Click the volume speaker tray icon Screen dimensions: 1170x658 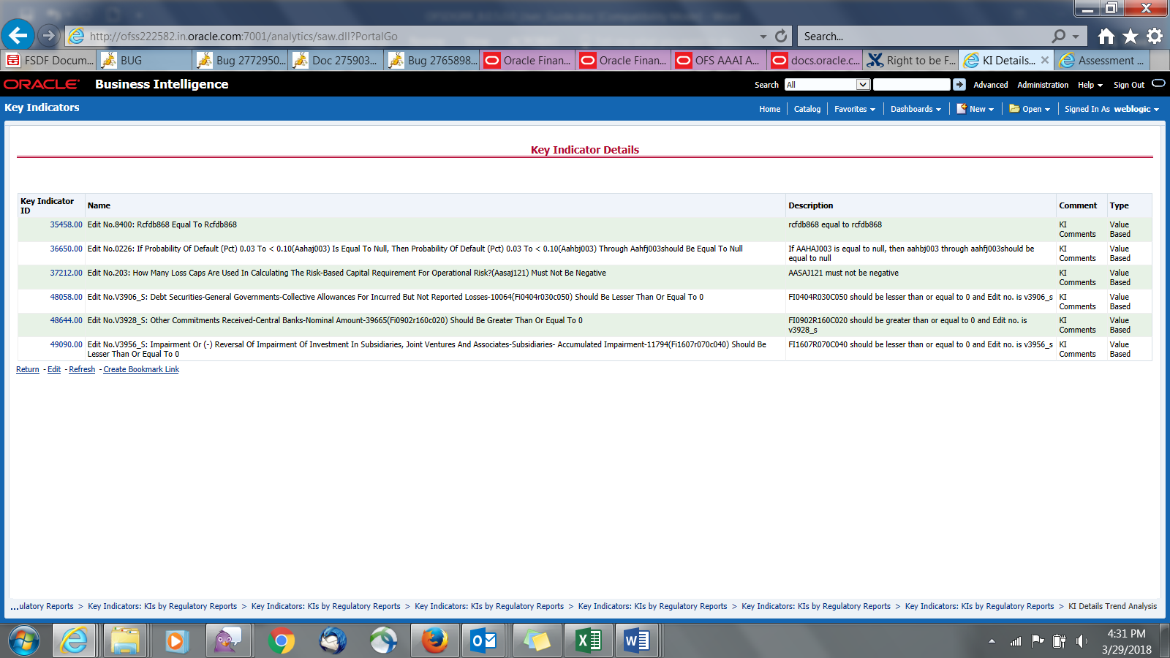(1082, 641)
